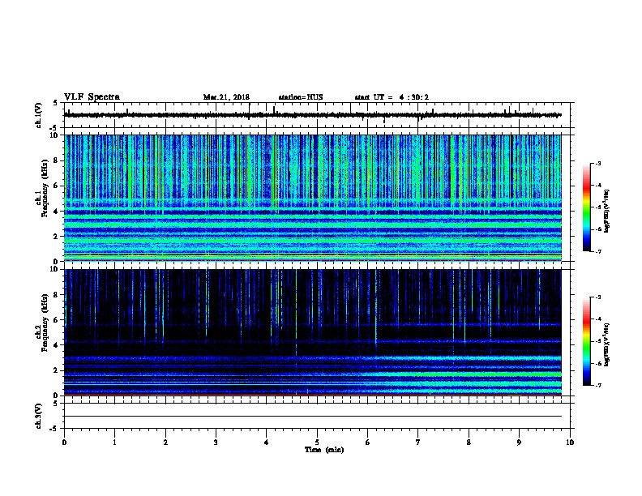Click the 6 kHz tick label of ch.2 spectrogram

pos(57,320)
